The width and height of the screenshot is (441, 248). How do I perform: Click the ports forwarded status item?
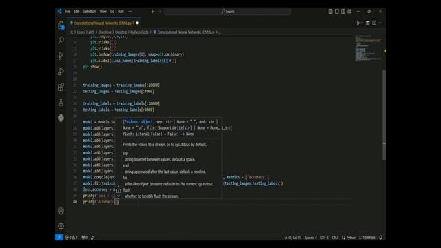[x=84, y=238]
